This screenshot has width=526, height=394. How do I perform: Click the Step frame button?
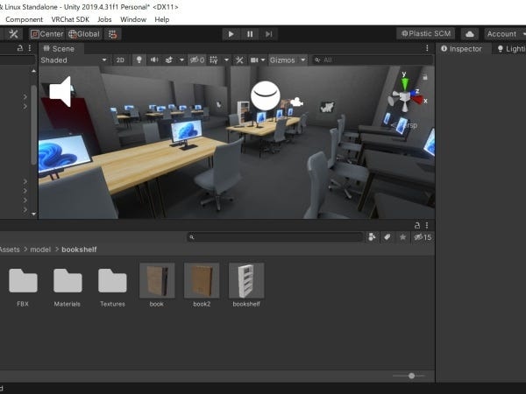click(269, 34)
